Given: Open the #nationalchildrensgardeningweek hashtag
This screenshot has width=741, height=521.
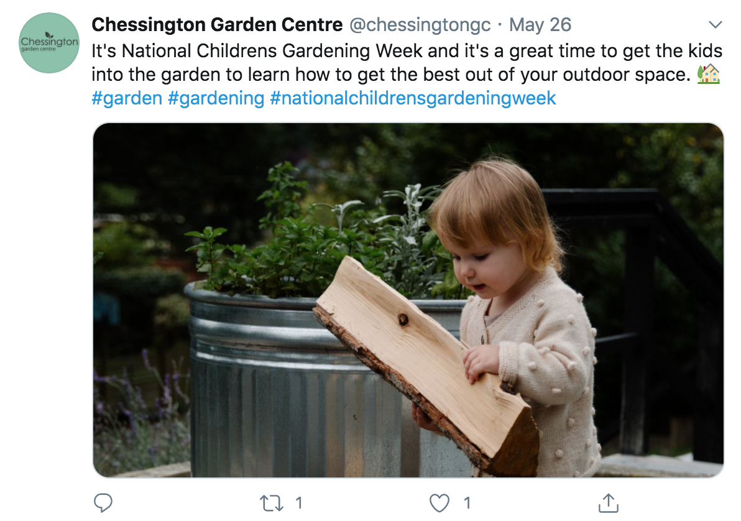Looking at the screenshot, I should pos(413,98).
